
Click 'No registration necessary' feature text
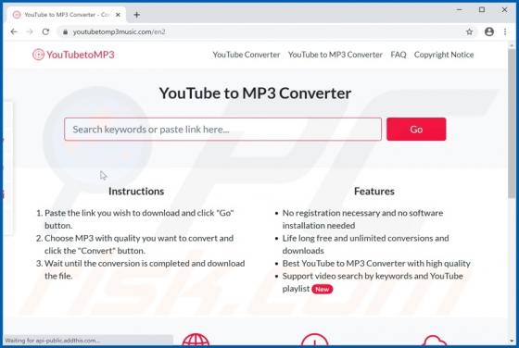point(362,219)
